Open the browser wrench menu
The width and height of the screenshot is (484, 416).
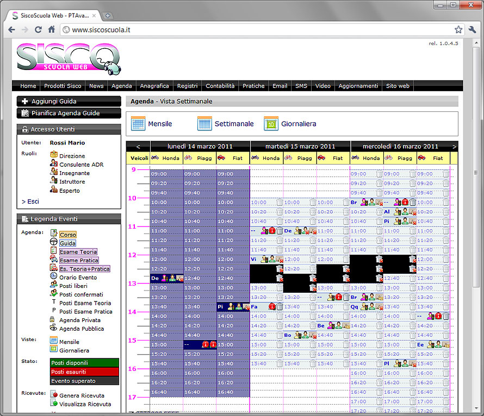(x=471, y=30)
